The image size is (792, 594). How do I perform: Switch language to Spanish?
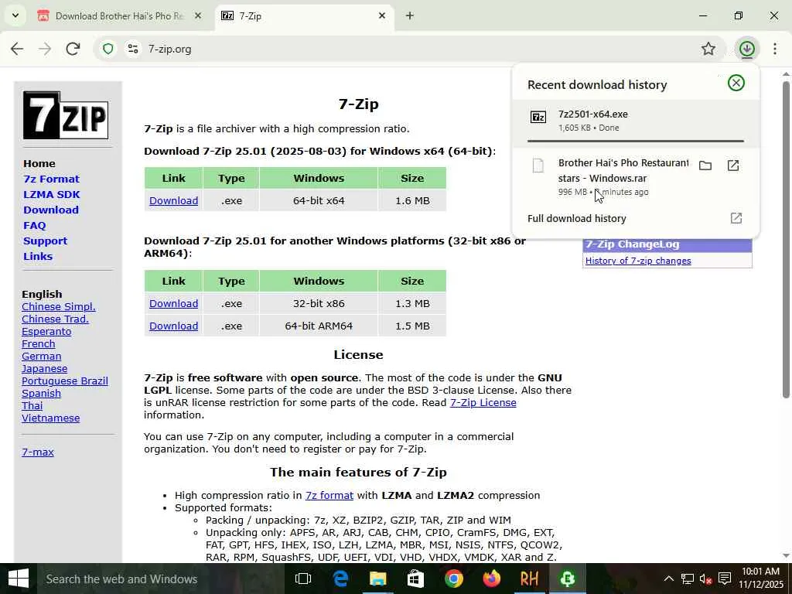[x=42, y=394]
